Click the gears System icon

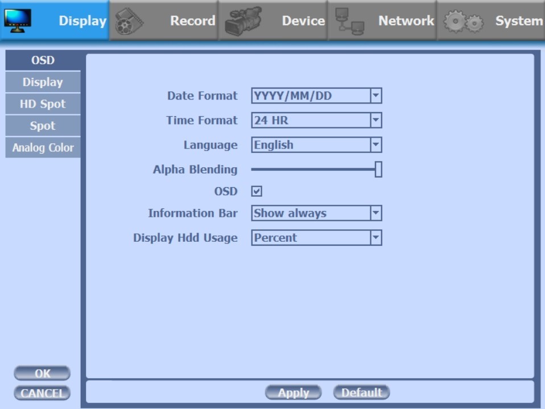point(463,22)
